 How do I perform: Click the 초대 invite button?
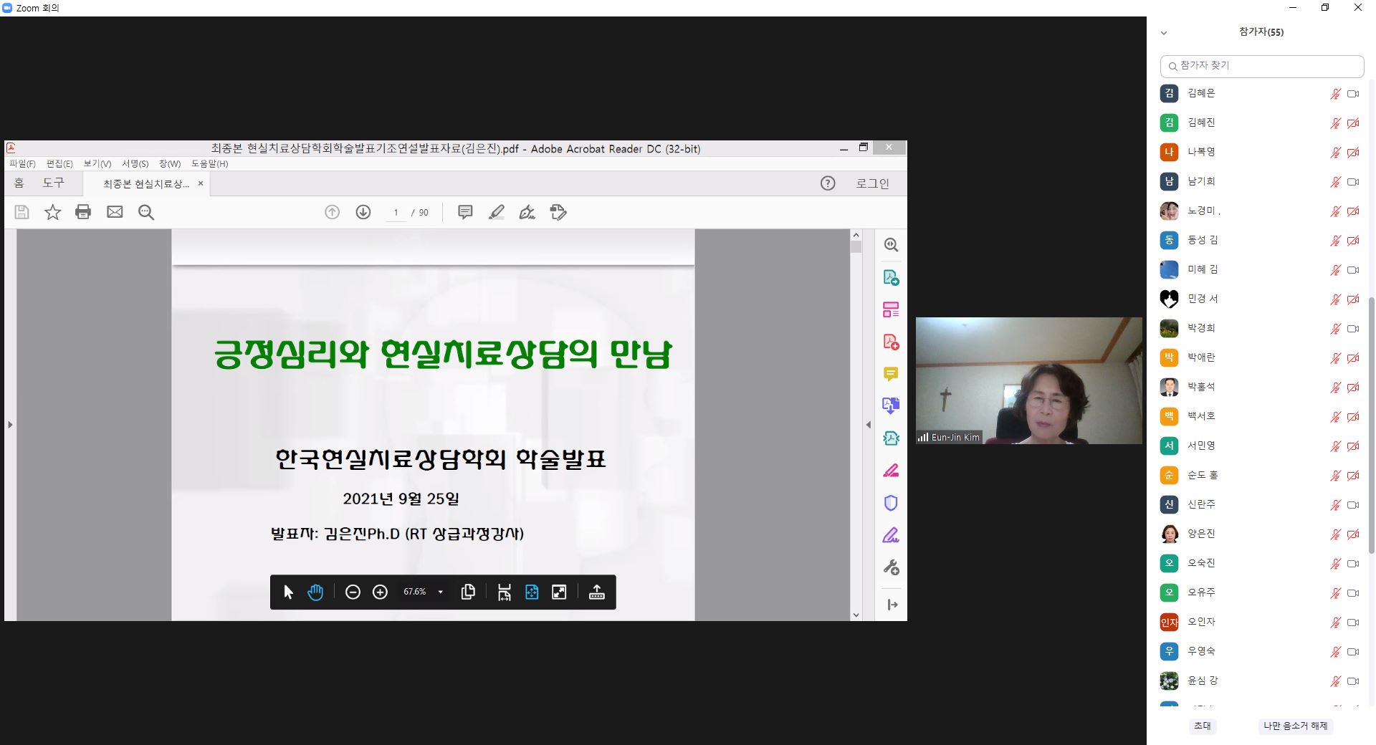(x=1202, y=726)
